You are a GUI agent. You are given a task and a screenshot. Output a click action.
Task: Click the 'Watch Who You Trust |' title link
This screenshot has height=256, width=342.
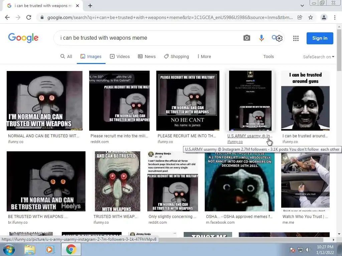pyautogui.click(x=305, y=217)
